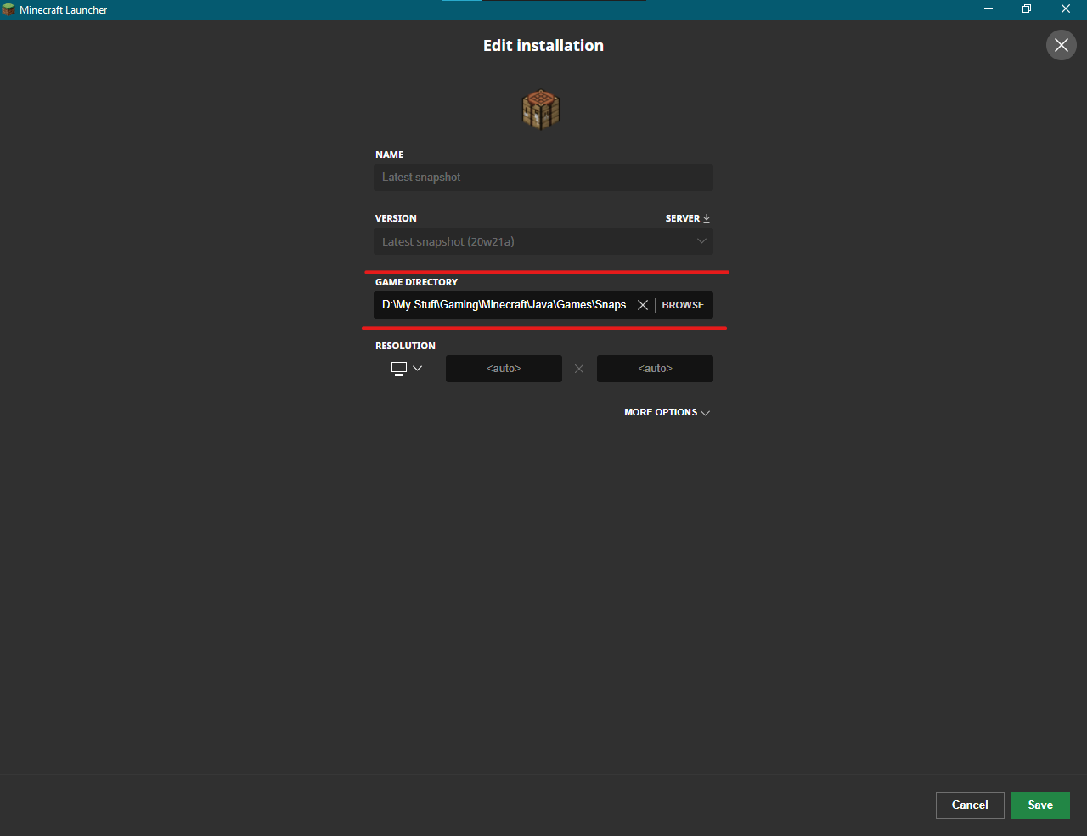Click the Minecraft Launcher title bar icon
The height and width of the screenshot is (836, 1087).
click(8, 9)
